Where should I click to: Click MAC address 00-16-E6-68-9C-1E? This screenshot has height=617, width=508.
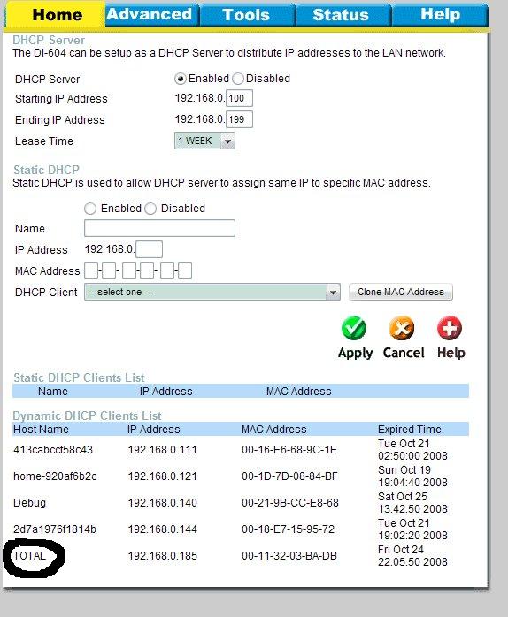point(289,450)
